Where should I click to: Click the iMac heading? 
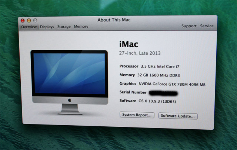pyautogui.click(x=128, y=44)
